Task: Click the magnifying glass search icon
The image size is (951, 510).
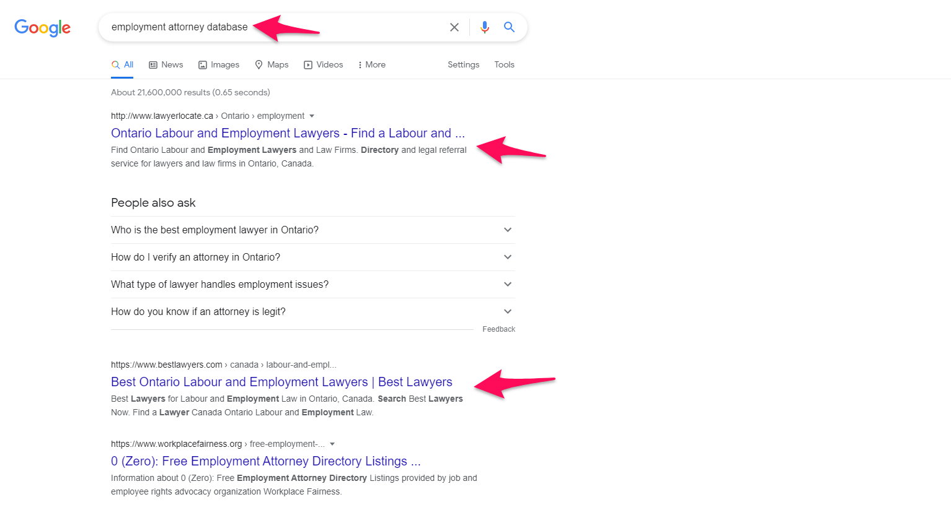Action: 509,27
